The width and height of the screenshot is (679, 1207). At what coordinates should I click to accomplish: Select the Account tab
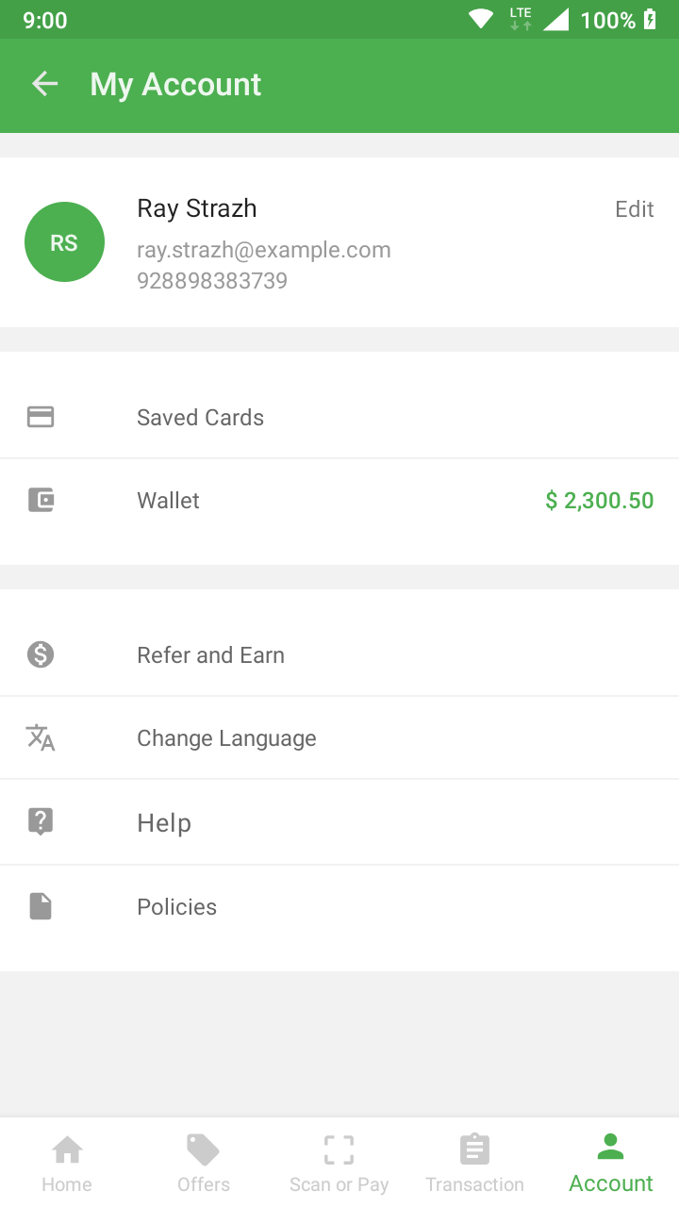[611, 1164]
